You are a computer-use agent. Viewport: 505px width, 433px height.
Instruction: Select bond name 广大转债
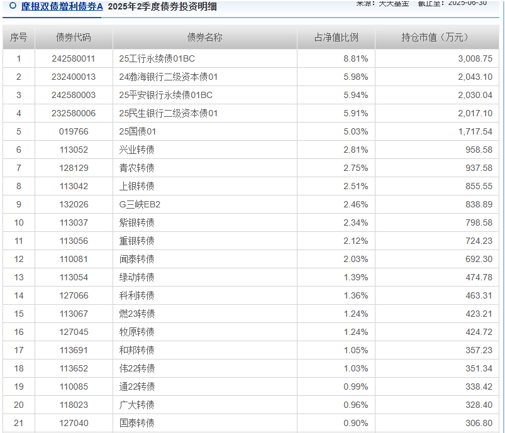pos(136,405)
